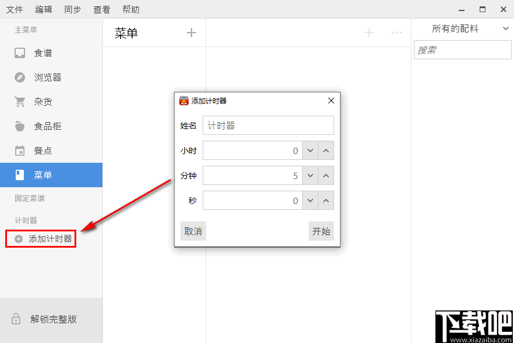Image resolution: width=514 pixels, height=343 pixels.
Task: Click the plus icon next to 菜单
Action: point(192,33)
